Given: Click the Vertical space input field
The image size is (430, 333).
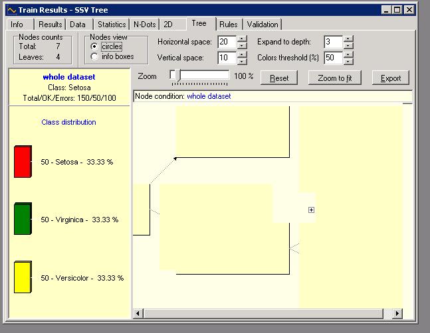Looking at the screenshot, I should [x=227, y=58].
